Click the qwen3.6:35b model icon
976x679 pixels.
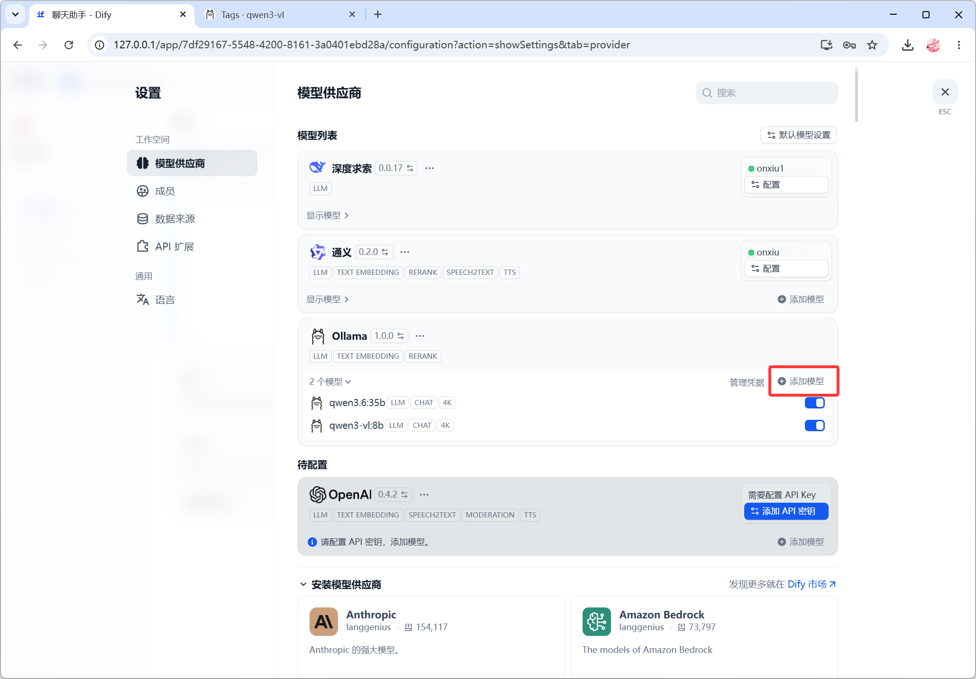pos(317,403)
